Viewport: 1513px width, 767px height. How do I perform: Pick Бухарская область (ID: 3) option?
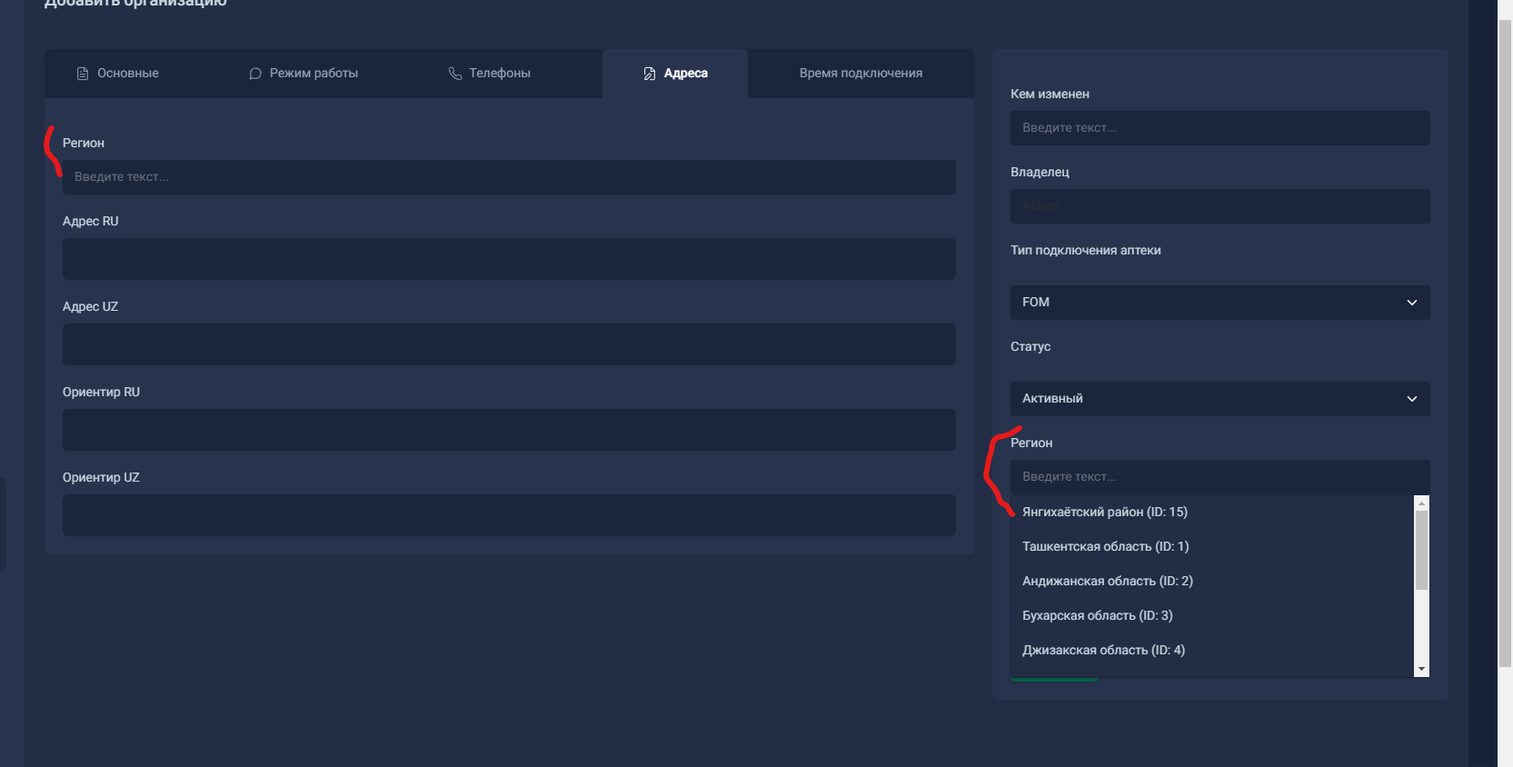pos(1213,616)
